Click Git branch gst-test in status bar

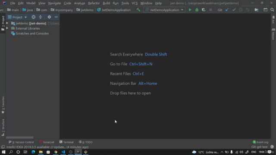[x=260, y=147]
